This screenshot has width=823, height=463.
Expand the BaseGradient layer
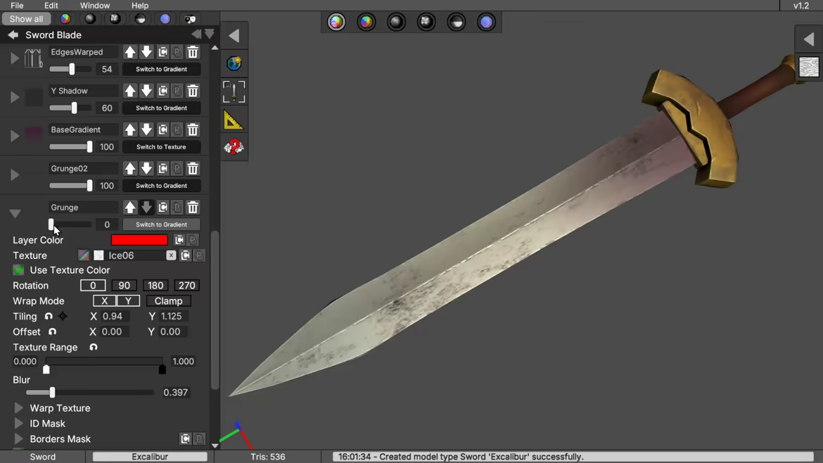pyautogui.click(x=15, y=136)
